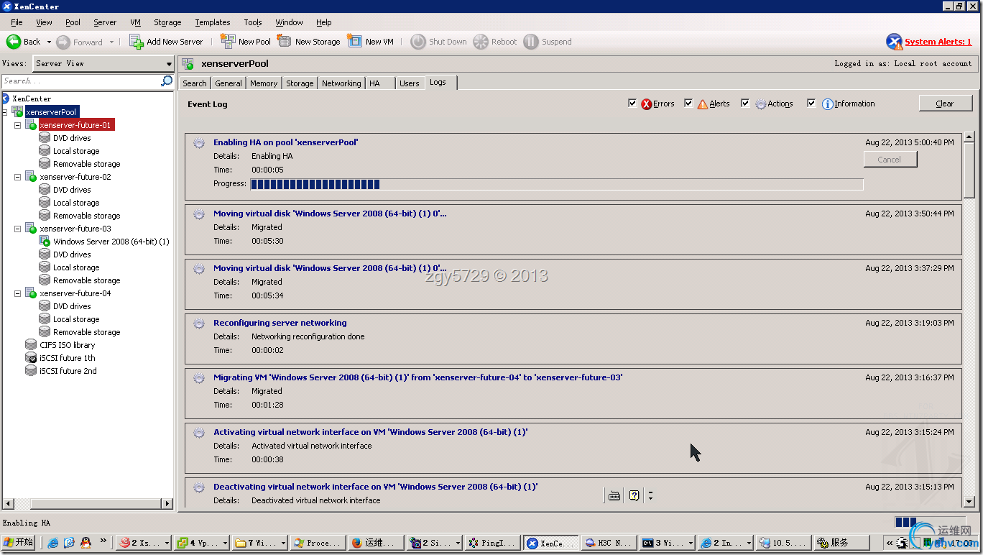
Task: Click the Enabling HA progress bar
Action: click(556, 184)
